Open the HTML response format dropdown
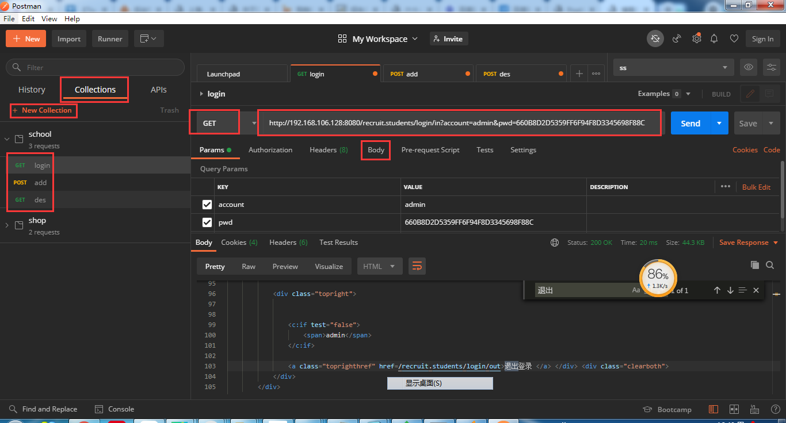This screenshot has width=786, height=423. (x=379, y=266)
